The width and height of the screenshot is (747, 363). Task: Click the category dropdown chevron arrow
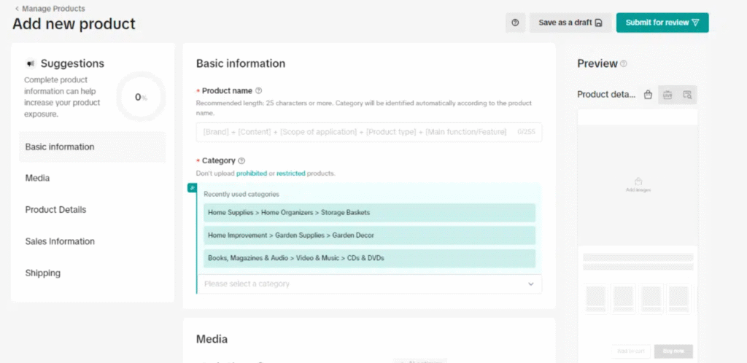[530, 284]
